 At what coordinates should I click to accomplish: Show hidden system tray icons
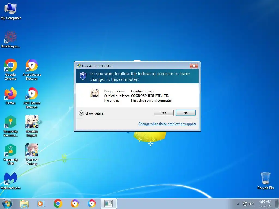click(x=238, y=204)
